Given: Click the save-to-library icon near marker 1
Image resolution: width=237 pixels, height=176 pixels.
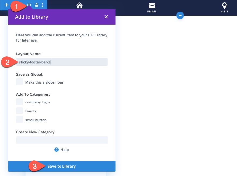Looking at the screenshot, I should click(x=29, y=5).
